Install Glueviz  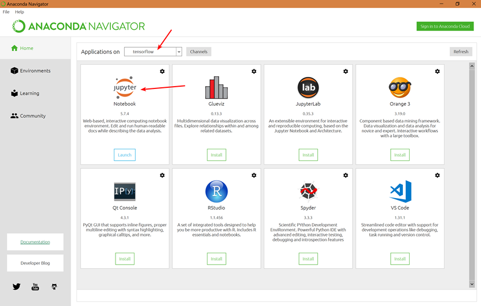[x=216, y=155]
